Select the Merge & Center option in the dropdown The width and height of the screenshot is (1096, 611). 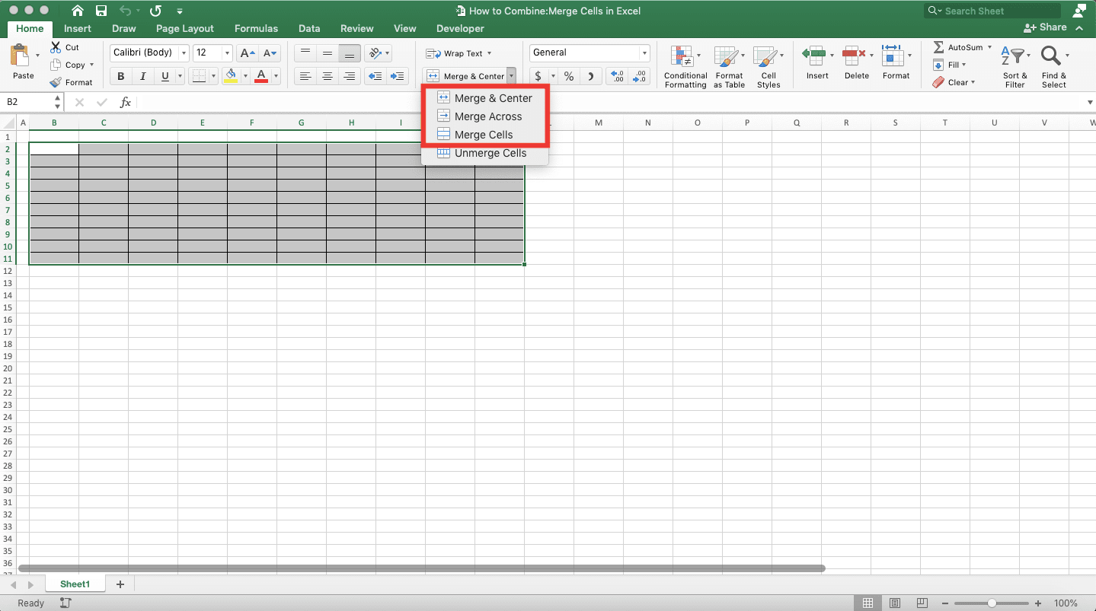pos(492,97)
